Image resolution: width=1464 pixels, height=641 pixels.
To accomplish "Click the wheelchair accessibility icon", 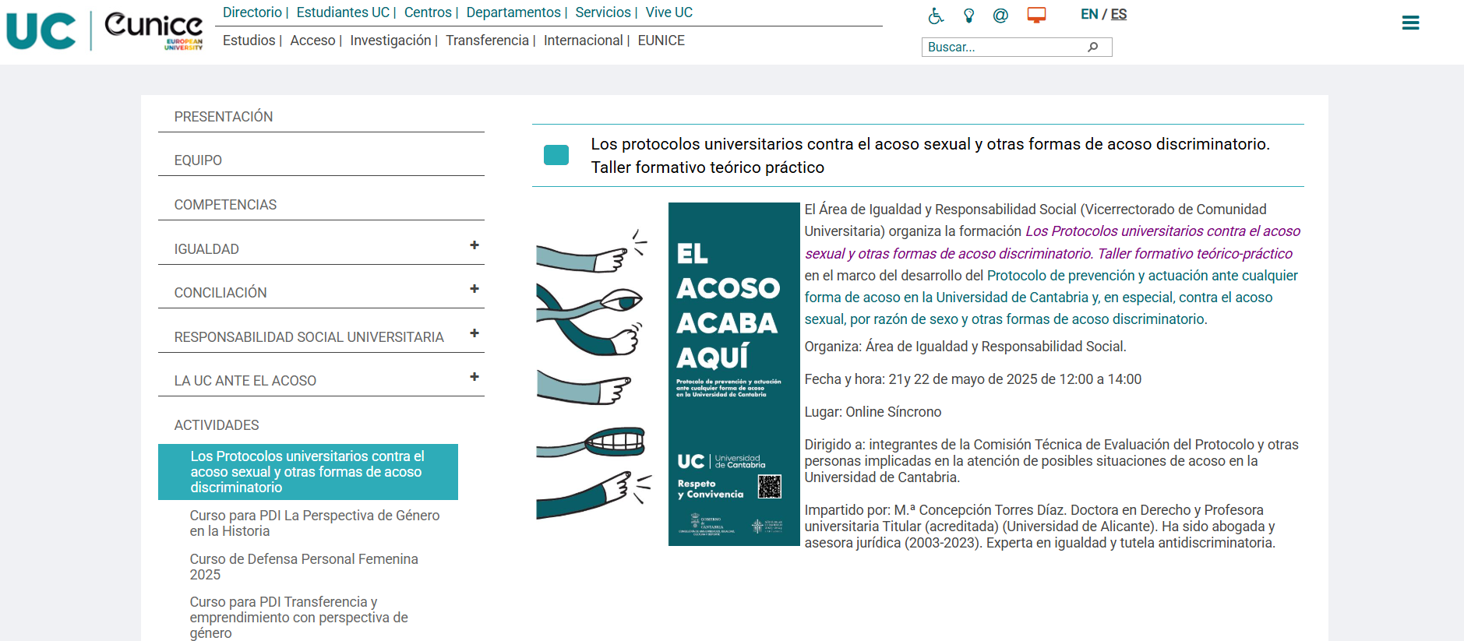I will (x=936, y=16).
